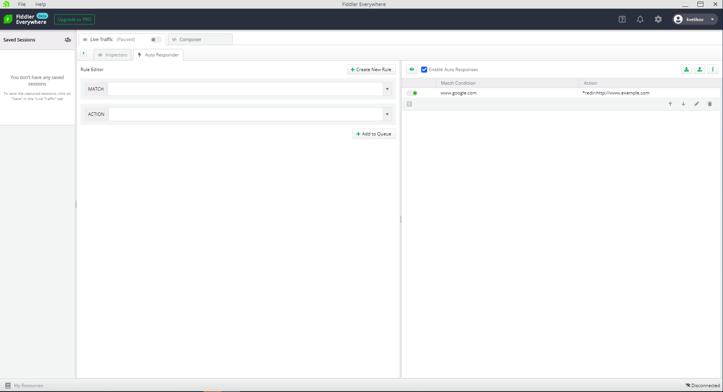Export Auto Responder rules via download icon

click(x=686, y=69)
